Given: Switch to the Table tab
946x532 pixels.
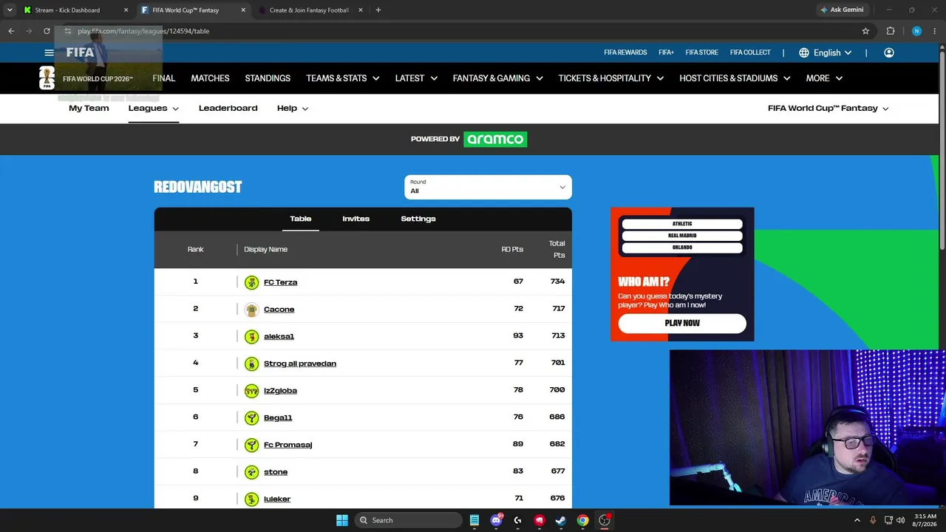Looking at the screenshot, I should (301, 219).
